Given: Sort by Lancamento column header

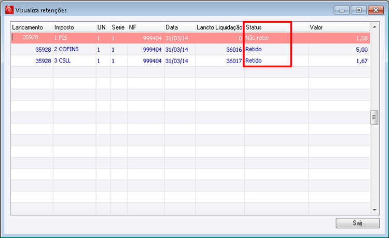Looking at the screenshot, I should point(32,27).
